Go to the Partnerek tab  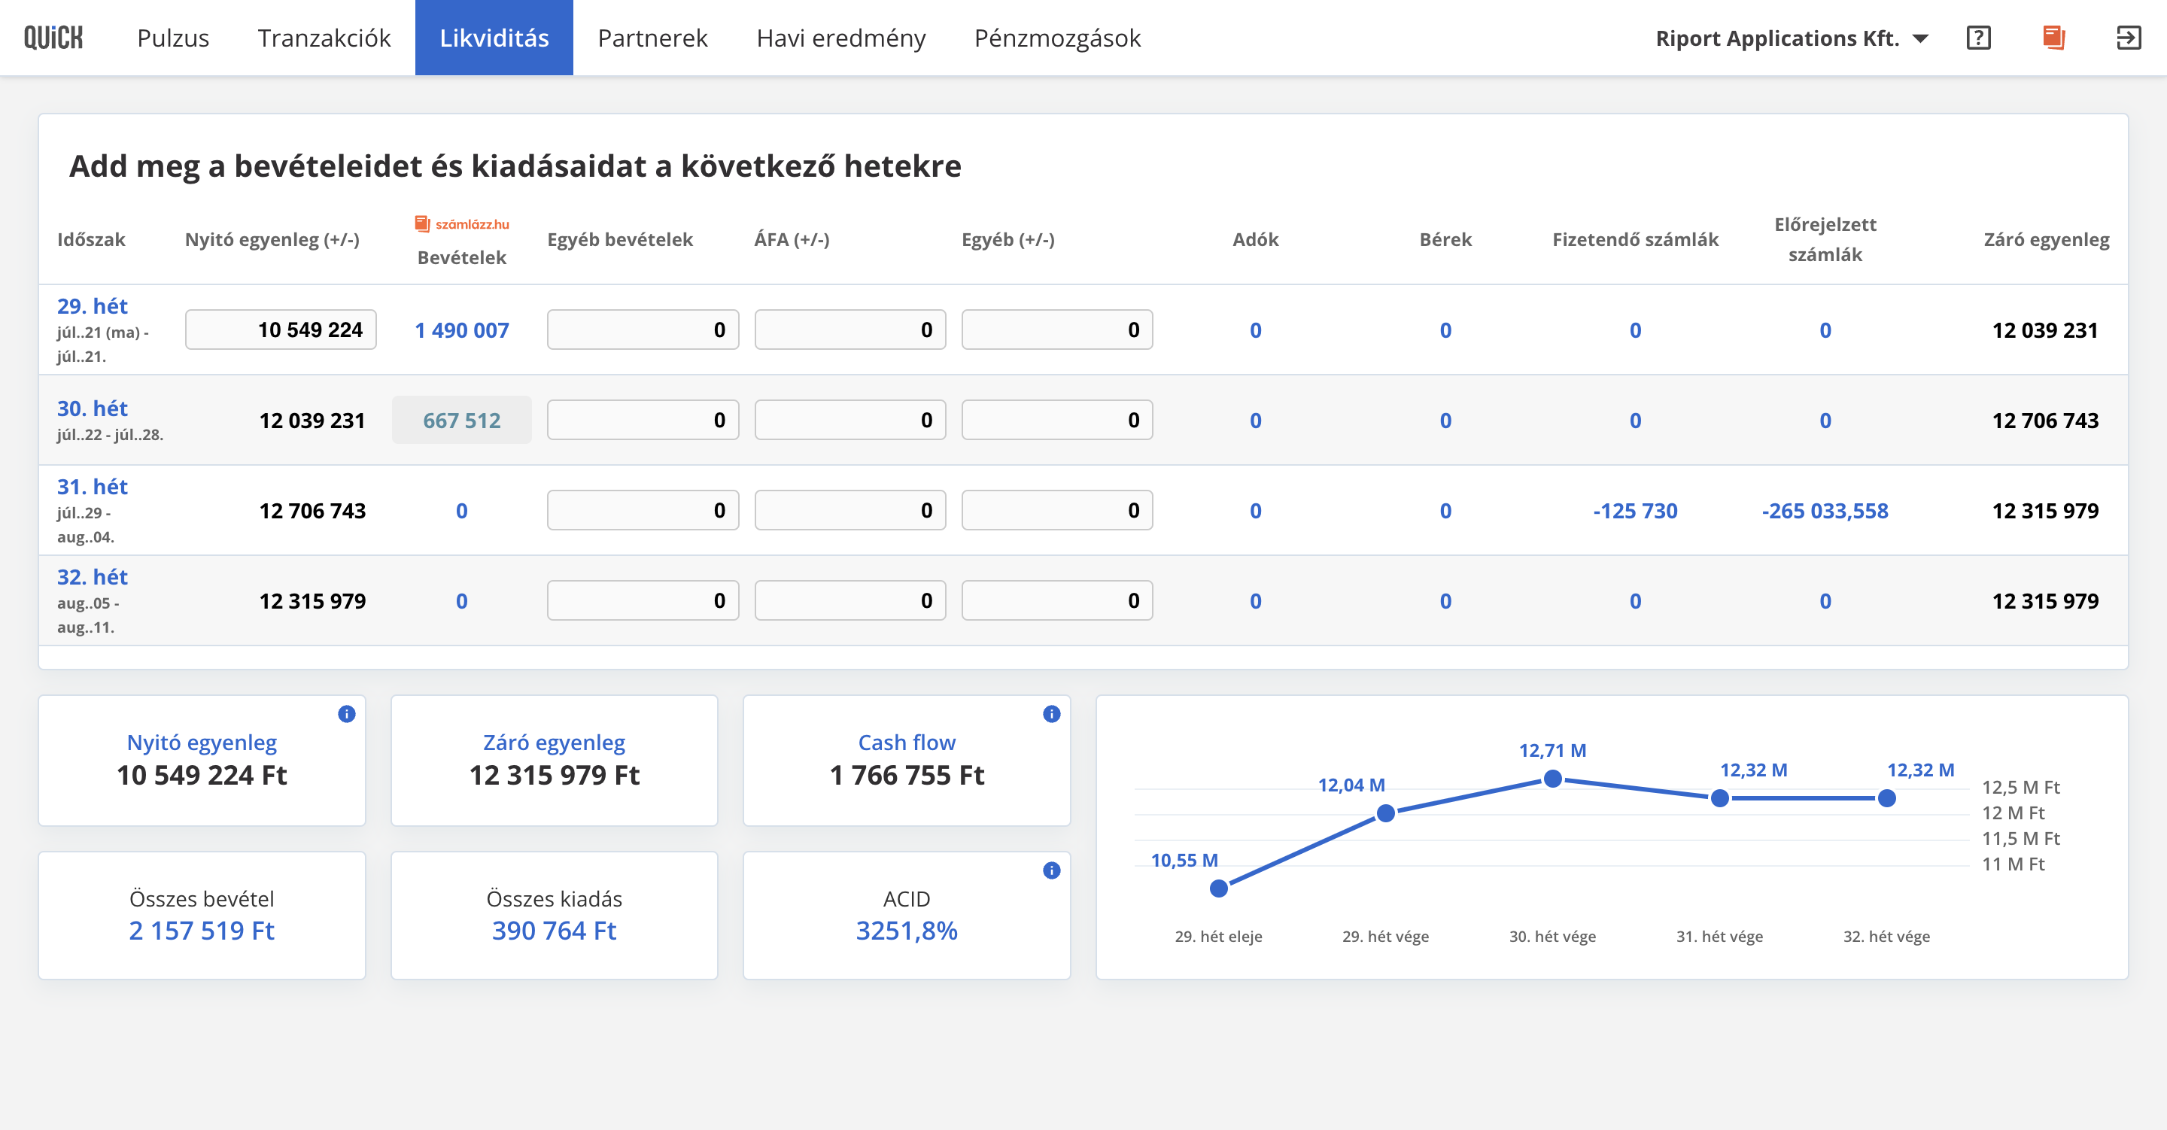pos(653,38)
